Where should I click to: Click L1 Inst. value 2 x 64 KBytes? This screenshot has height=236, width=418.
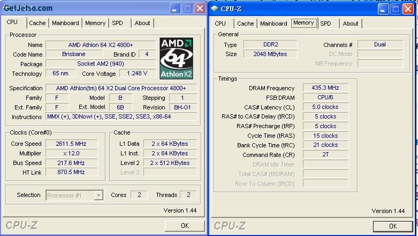(x=170, y=154)
